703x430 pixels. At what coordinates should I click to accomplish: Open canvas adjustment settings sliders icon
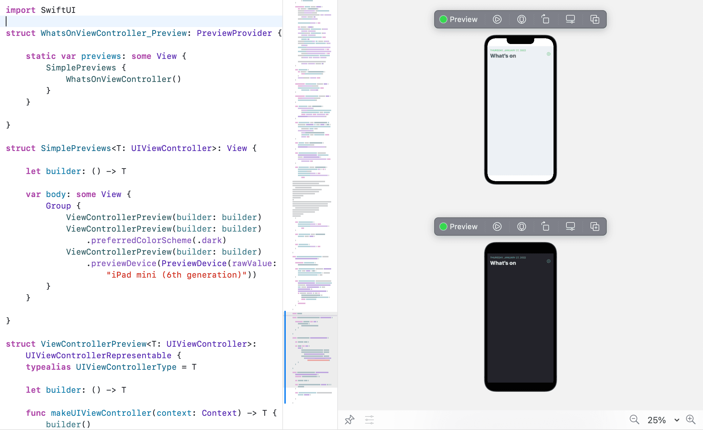click(369, 420)
